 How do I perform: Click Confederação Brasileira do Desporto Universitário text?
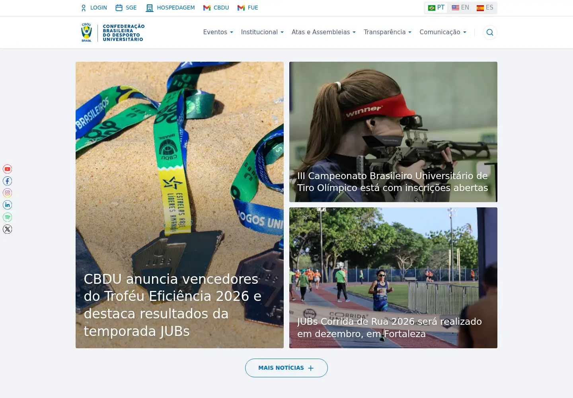[x=124, y=33]
